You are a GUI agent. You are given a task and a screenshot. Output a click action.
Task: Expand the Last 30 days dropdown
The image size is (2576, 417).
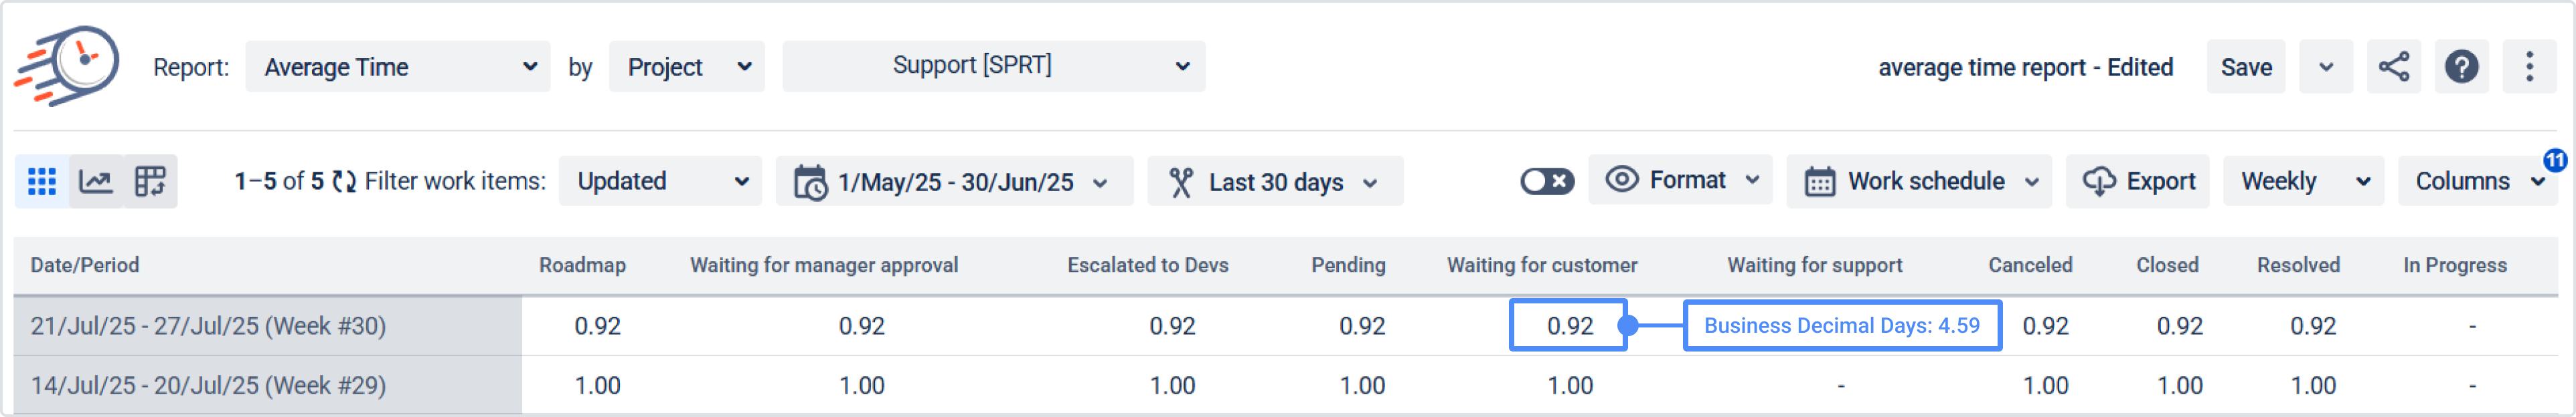[x=1275, y=182]
